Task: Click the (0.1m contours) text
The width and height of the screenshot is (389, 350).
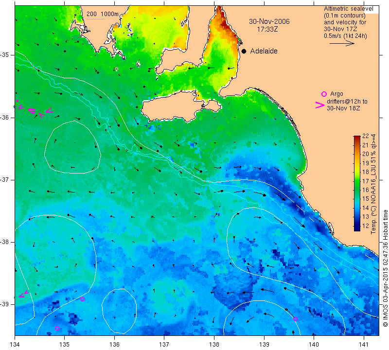Action: (344, 16)
